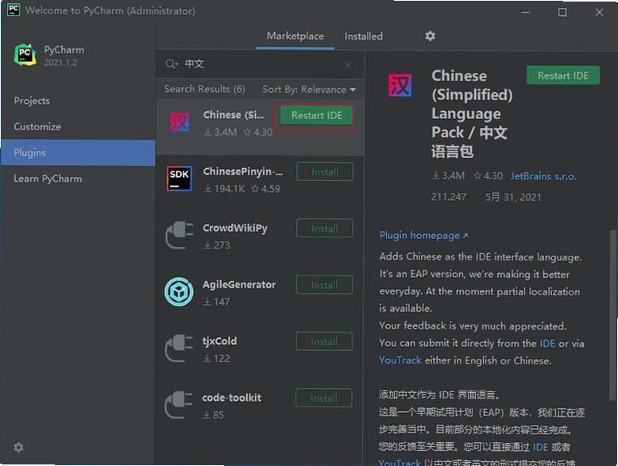Click the PyCharm title bar icon

(14, 10)
